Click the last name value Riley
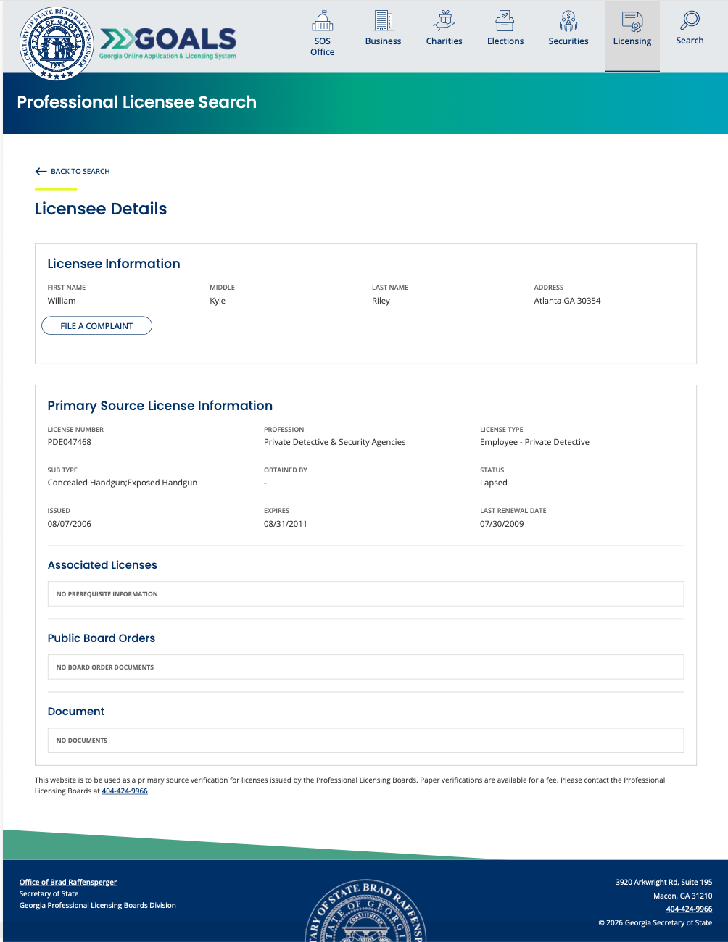728x942 pixels. (381, 301)
